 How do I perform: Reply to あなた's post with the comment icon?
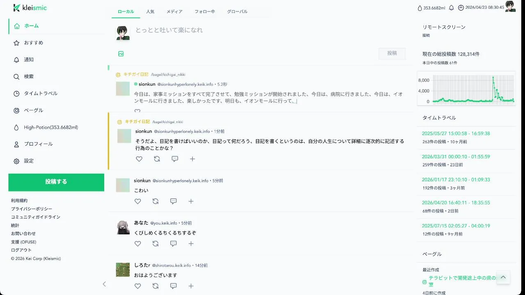(x=173, y=243)
